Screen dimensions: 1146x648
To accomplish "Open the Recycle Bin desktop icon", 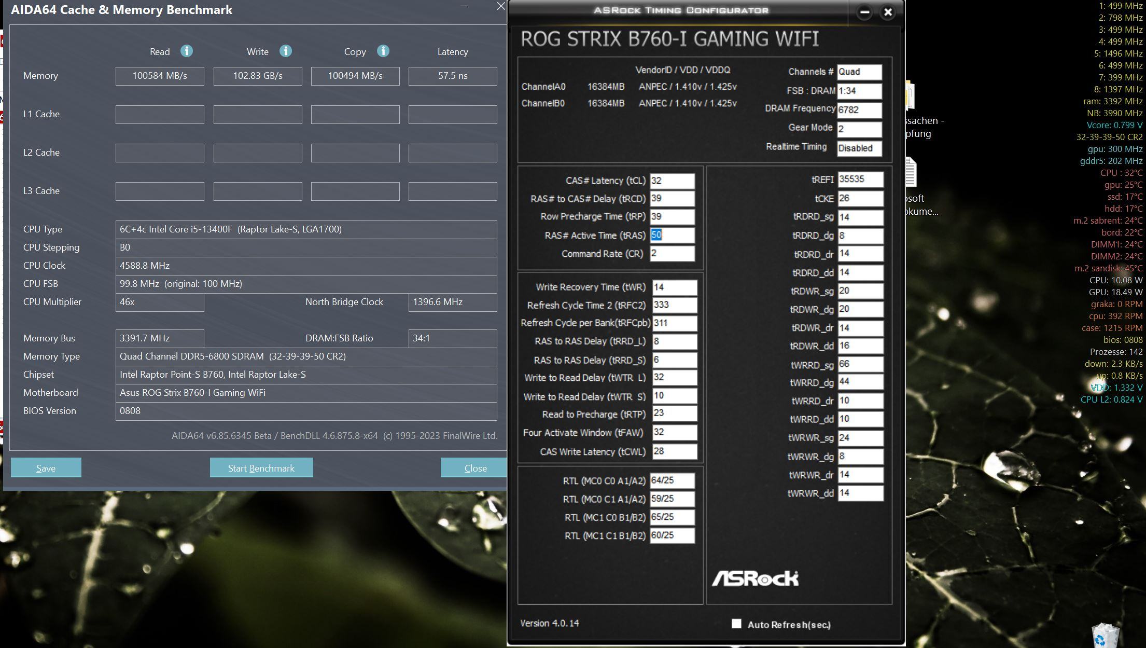I will (x=1106, y=636).
